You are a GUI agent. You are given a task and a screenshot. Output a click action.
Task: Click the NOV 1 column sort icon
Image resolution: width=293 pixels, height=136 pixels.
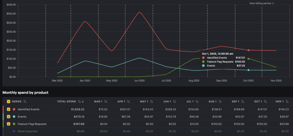point(288,102)
